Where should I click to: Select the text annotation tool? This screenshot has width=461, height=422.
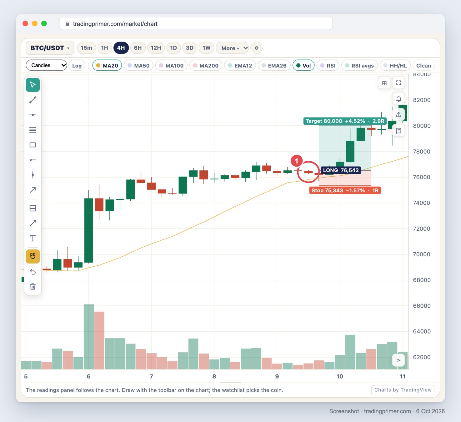click(x=33, y=238)
